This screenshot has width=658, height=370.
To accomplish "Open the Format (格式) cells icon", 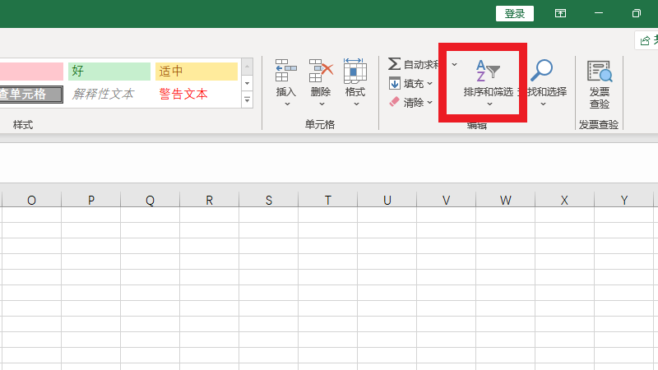I will coord(354,72).
